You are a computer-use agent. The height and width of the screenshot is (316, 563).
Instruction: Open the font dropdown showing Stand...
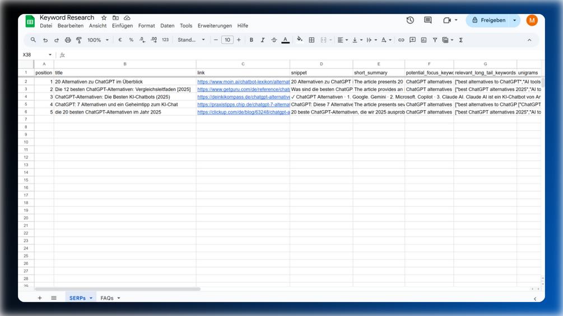pyautogui.click(x=191, y=40)
